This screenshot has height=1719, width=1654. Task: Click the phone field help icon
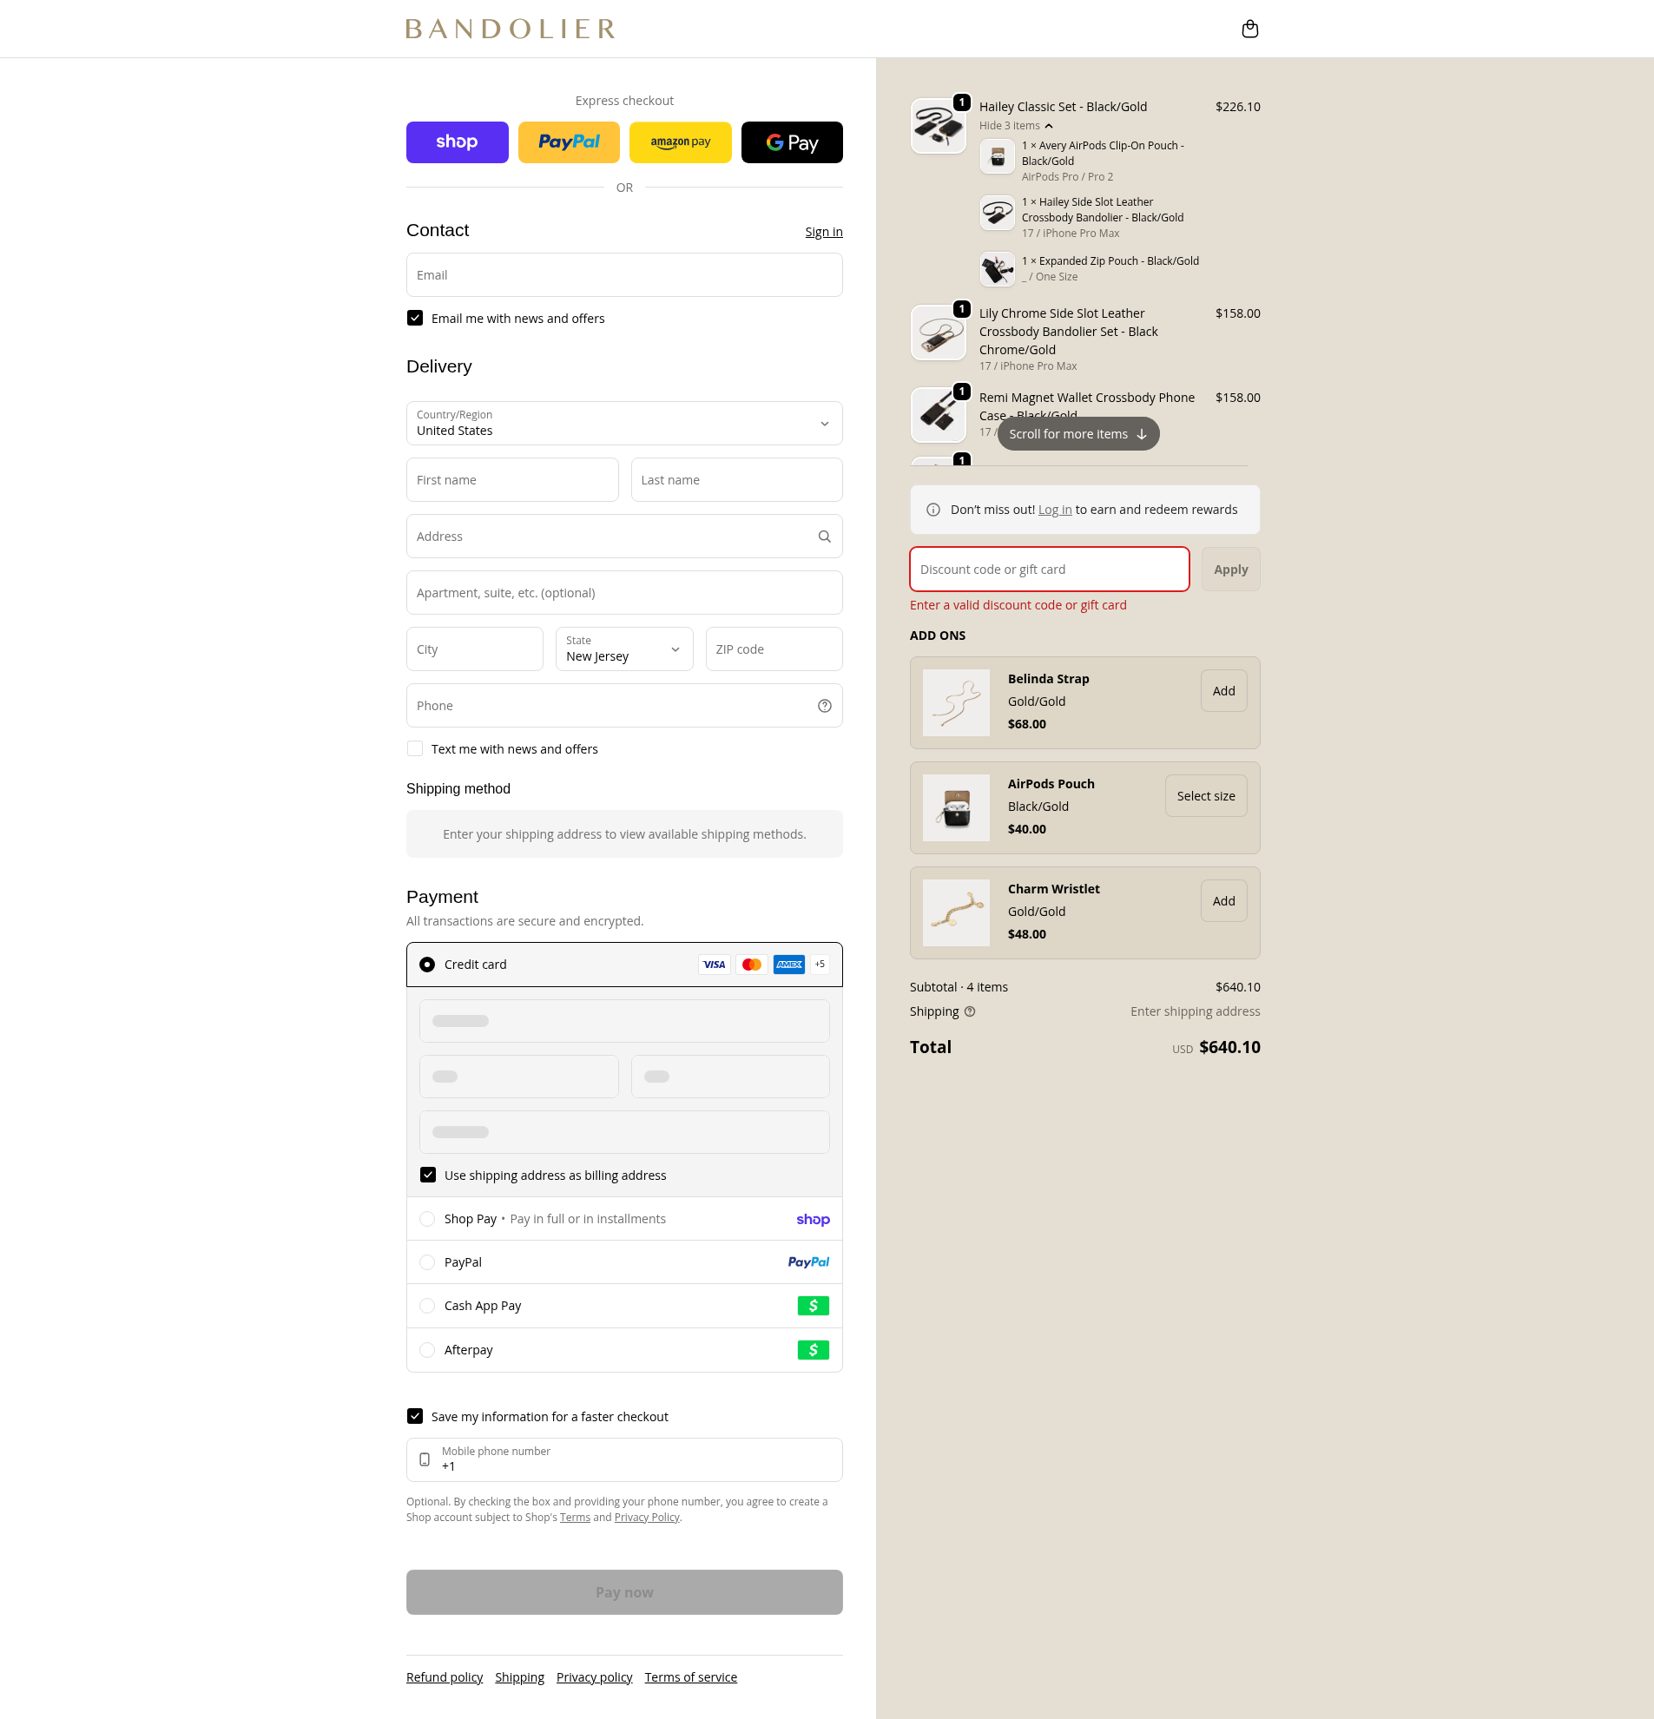tap(823, 706)
